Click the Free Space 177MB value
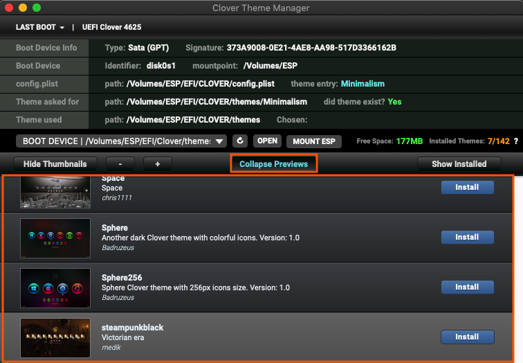Image resolution: width=523 pixels, height=363 pixels. coord(410,141)
